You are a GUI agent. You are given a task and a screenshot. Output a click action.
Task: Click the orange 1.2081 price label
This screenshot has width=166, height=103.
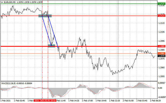161,53
